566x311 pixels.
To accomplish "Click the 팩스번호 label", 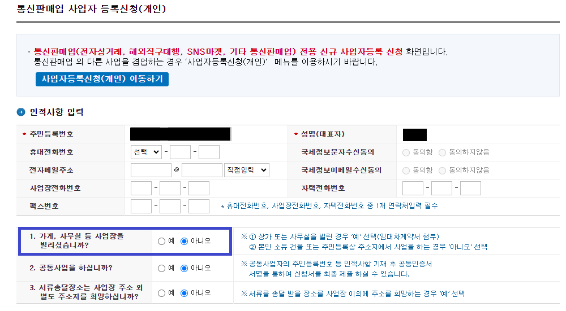I will coord(44,206).
